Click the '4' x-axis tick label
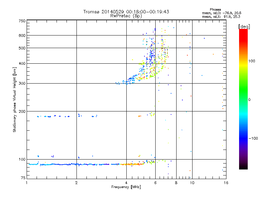The image size is (266, 199). (x=126, y=183)
